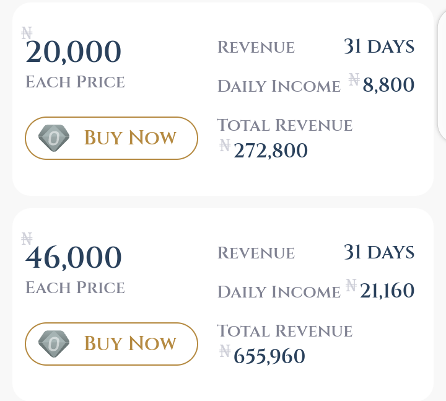
Task: Click the diamond icon in first Buy Now button
Action: [54, 138]
